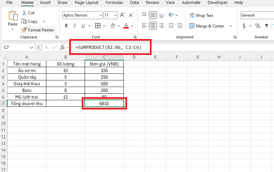
Task: Click the Copy icon
Action: click(24, 21)
